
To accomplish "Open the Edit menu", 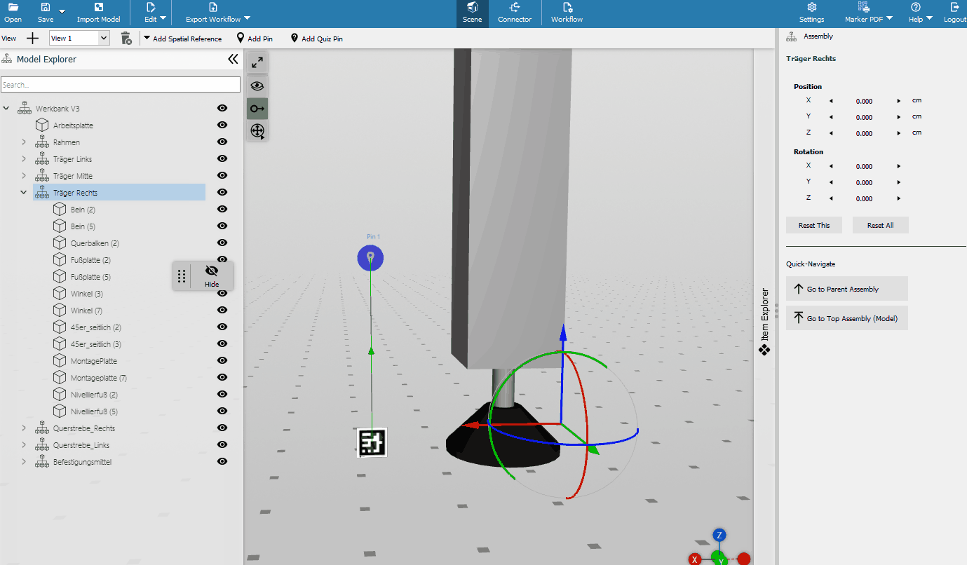I will (x=156, y=13).
